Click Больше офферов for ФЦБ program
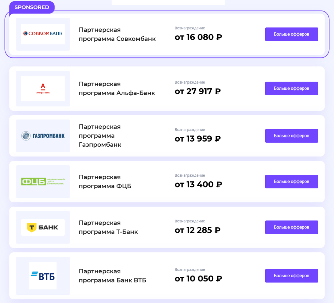This screenshot has height=303, width=334. [291, 181]
